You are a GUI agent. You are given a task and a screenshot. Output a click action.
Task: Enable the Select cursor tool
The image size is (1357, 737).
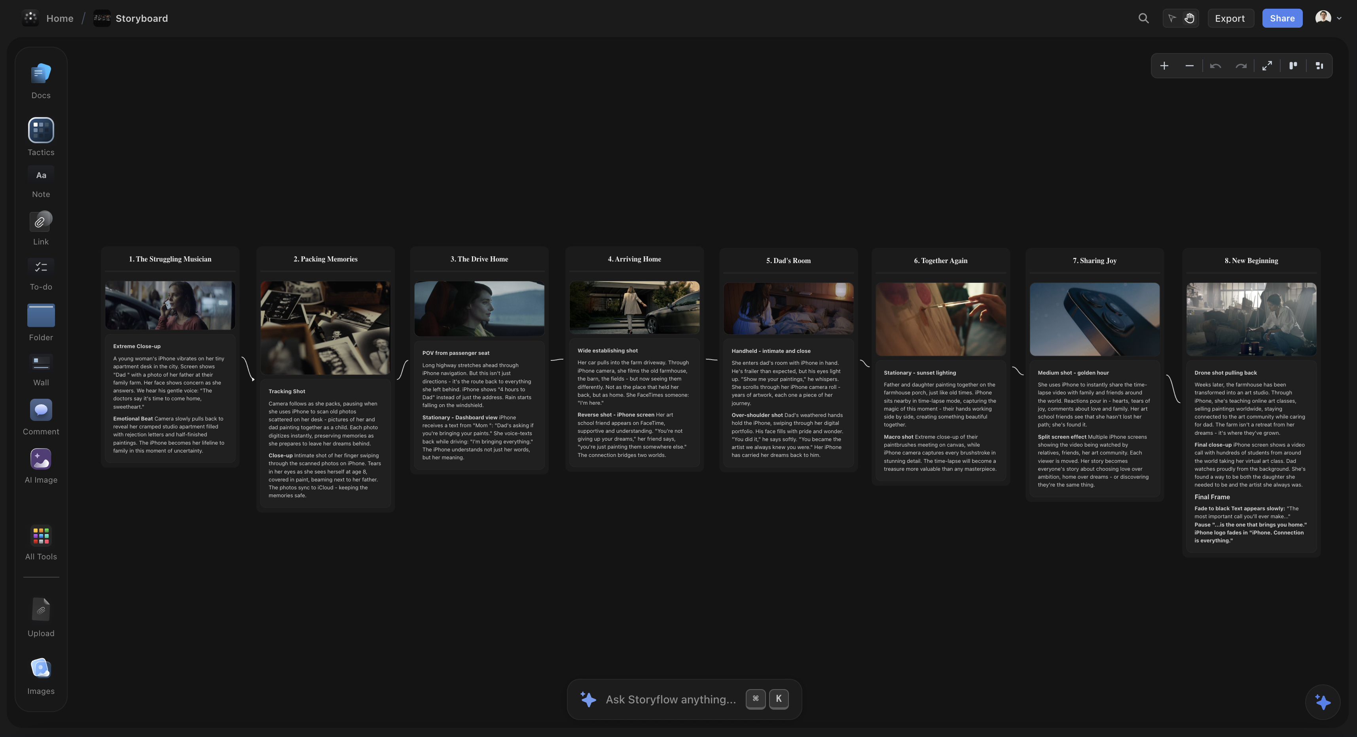[x=1171, y=18]
